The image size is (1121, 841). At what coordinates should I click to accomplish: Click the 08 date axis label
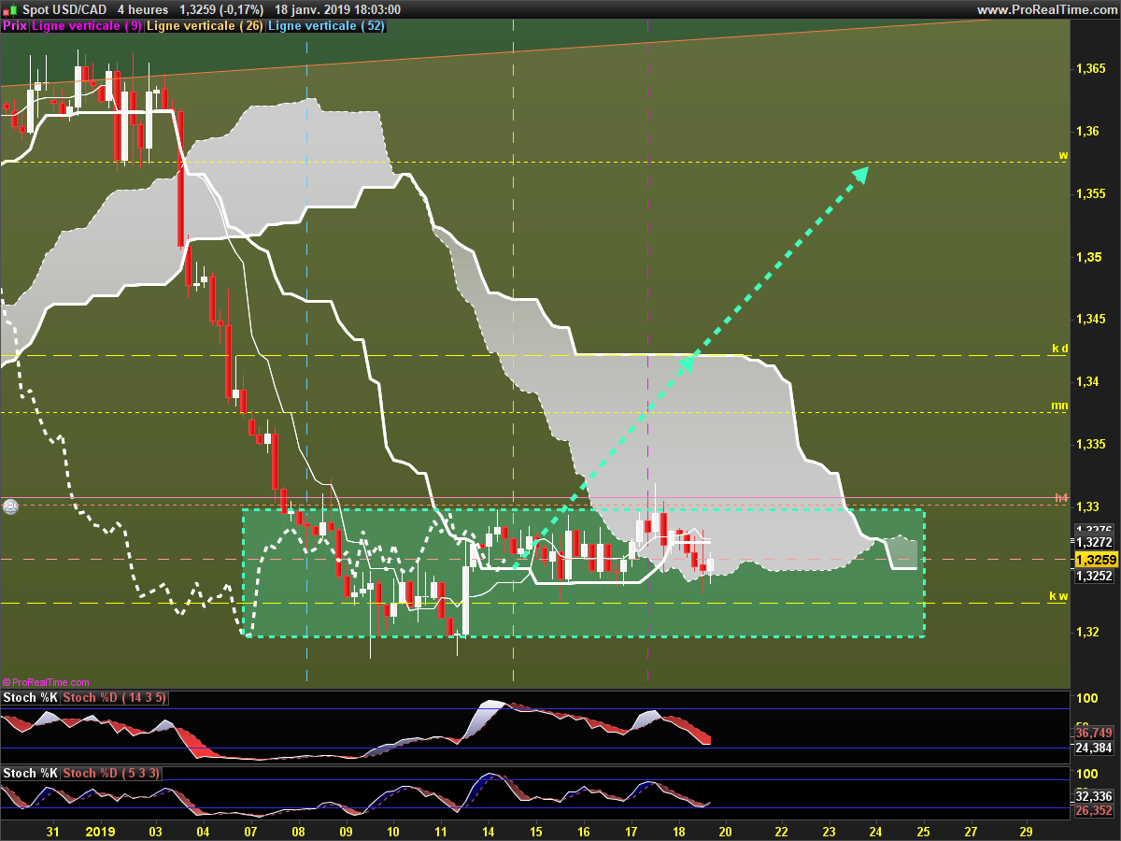pyautogui.click(x=298, y=831)
